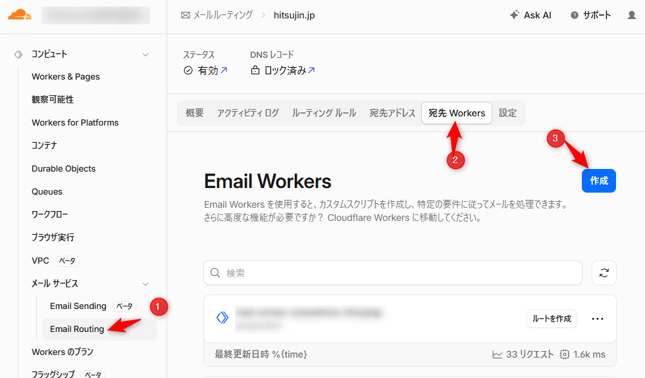Click the 1.6k ms stat
Screen dimensions: 645x378
(589, 354)
